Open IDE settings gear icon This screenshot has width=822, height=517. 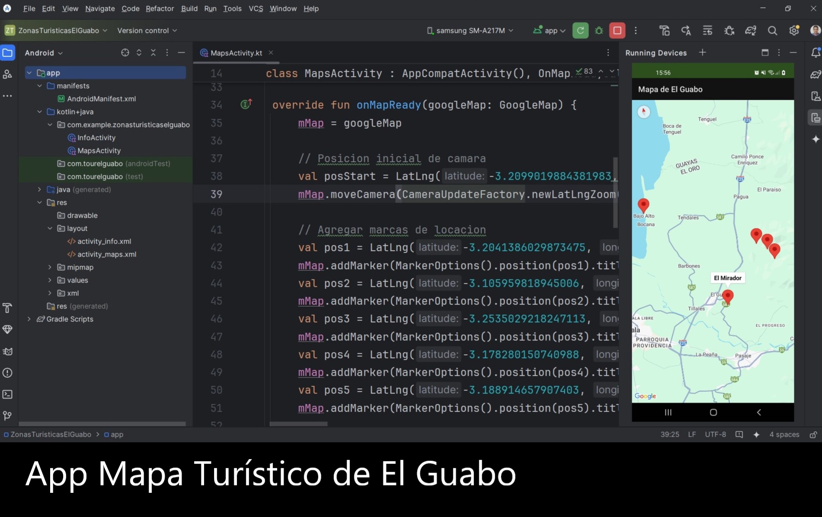pyautogui.click(x=794, y=31)
